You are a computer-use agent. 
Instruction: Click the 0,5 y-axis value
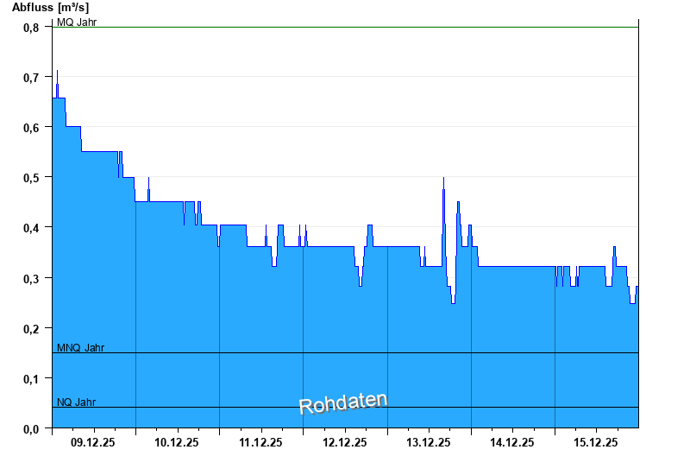(x=31, y=178)
